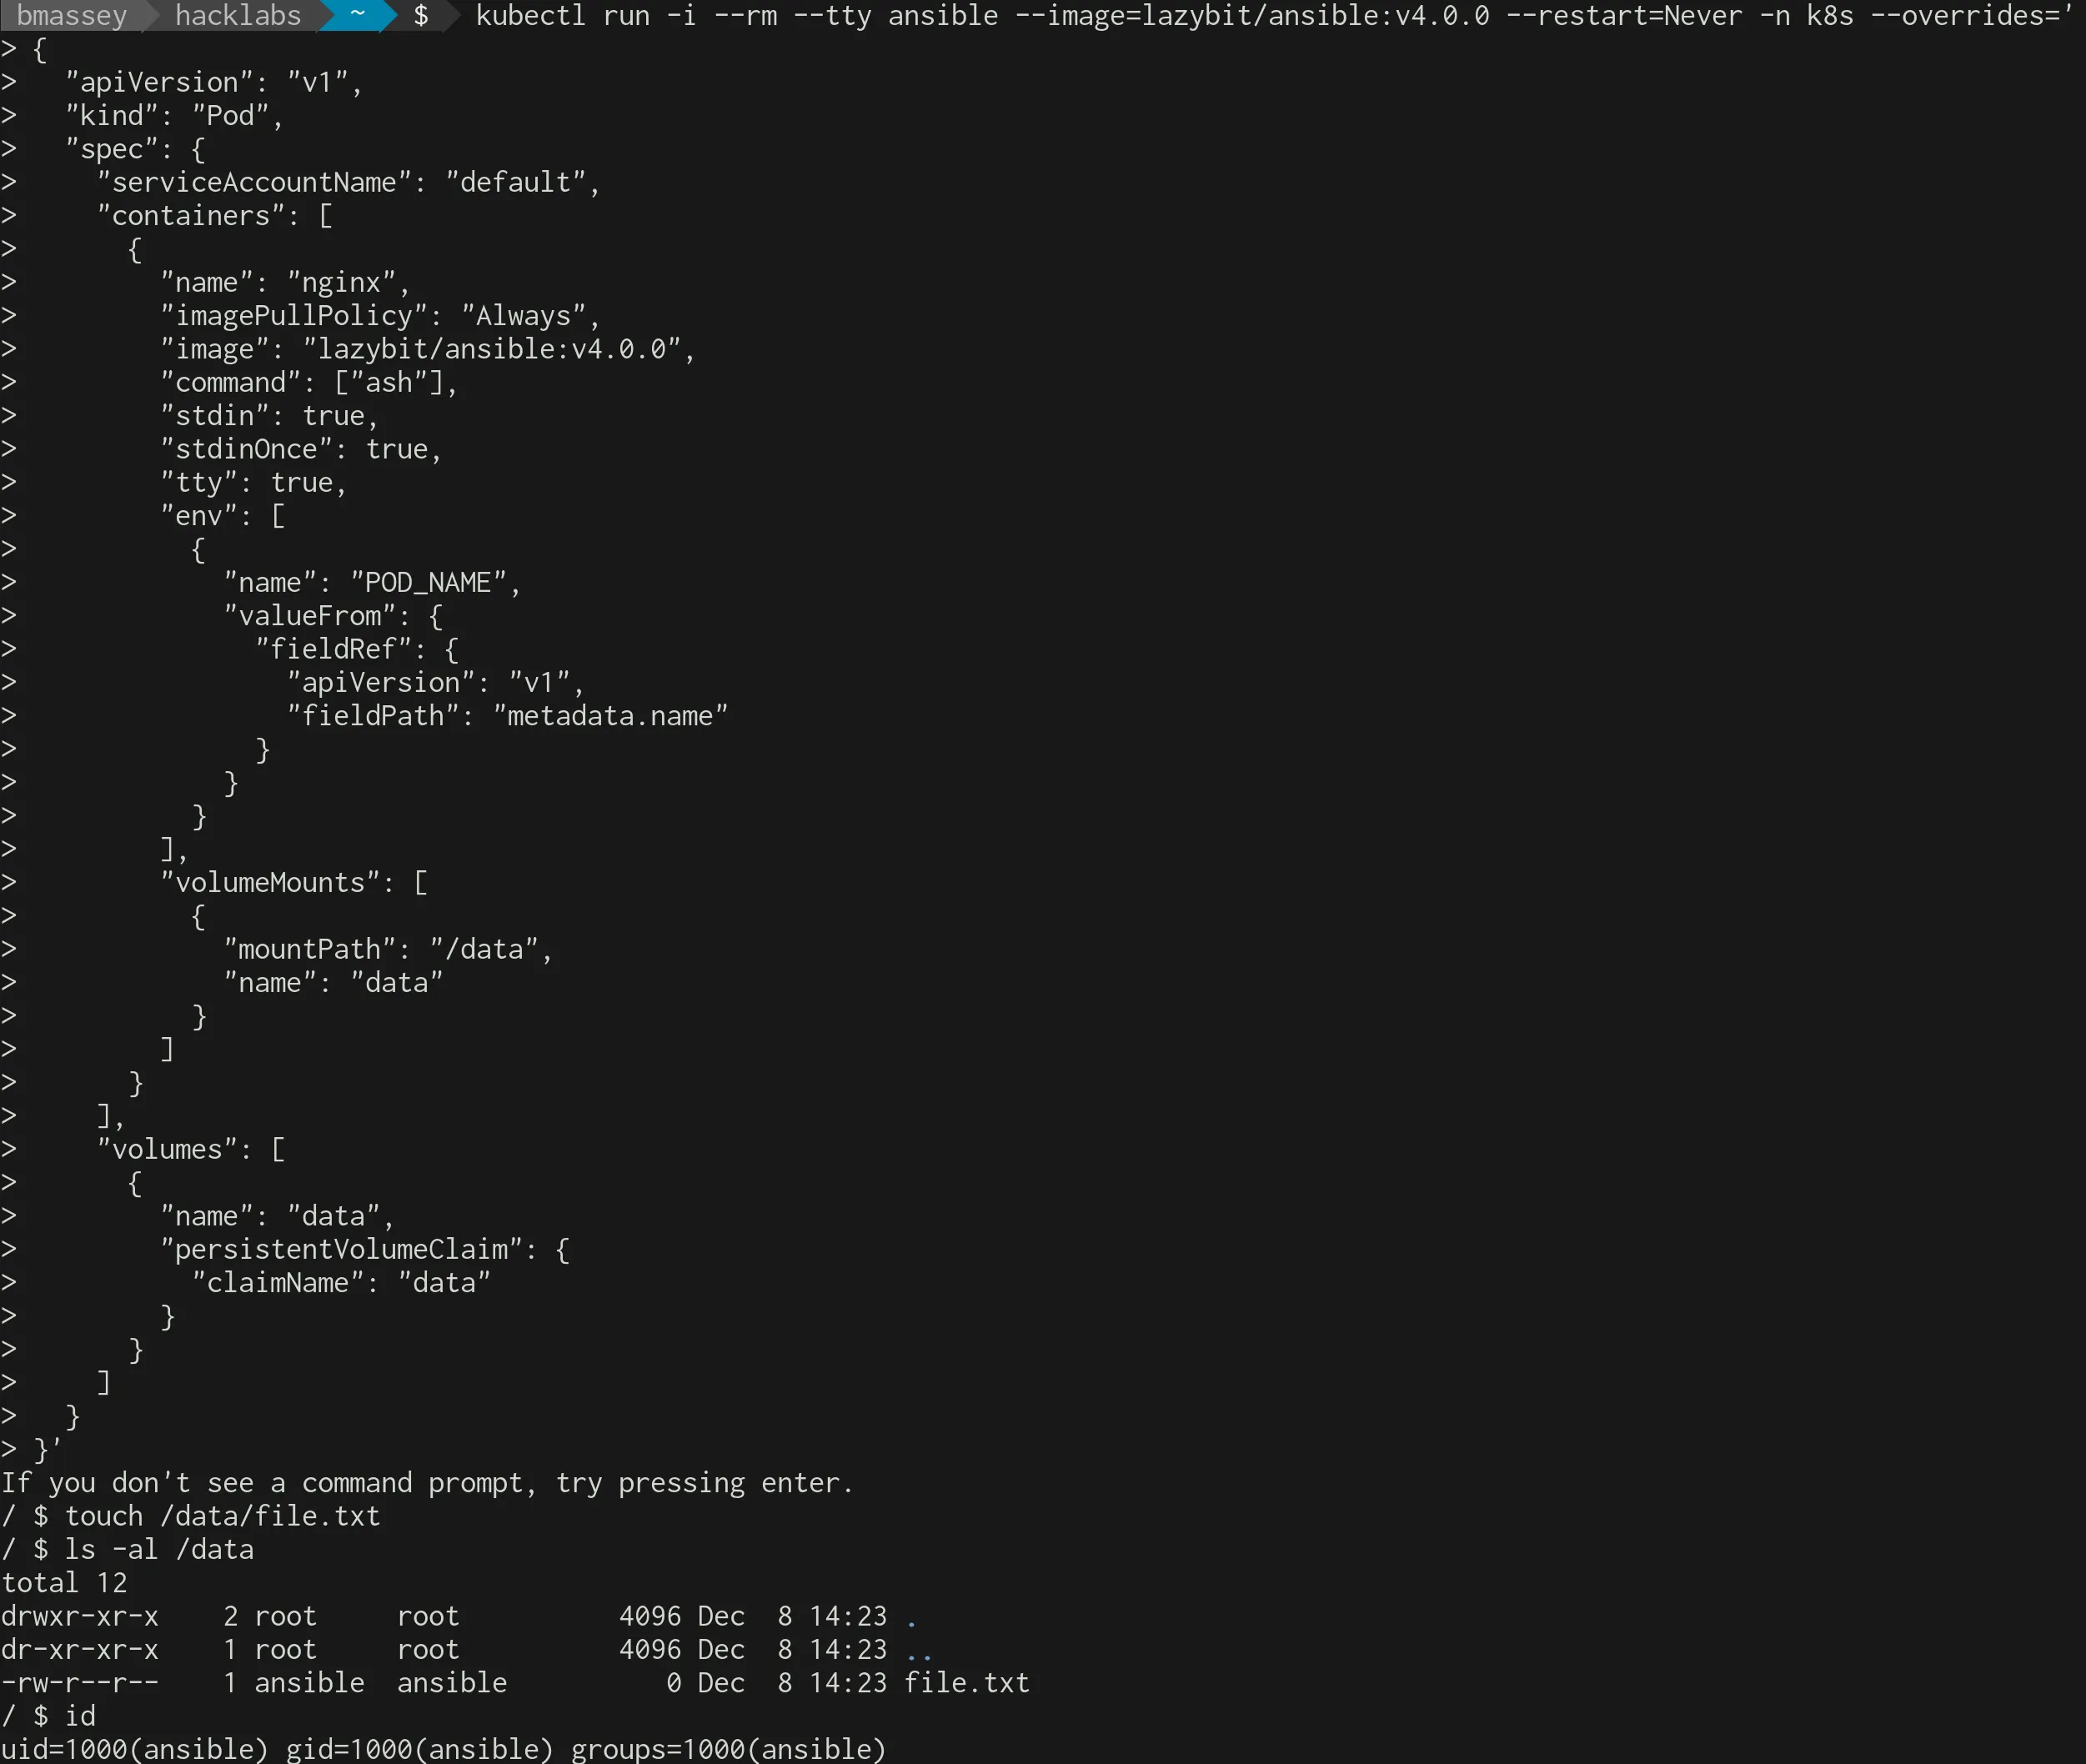
Task: Click the "metadata.name" field path value
Action: click(x=610, y=716)
